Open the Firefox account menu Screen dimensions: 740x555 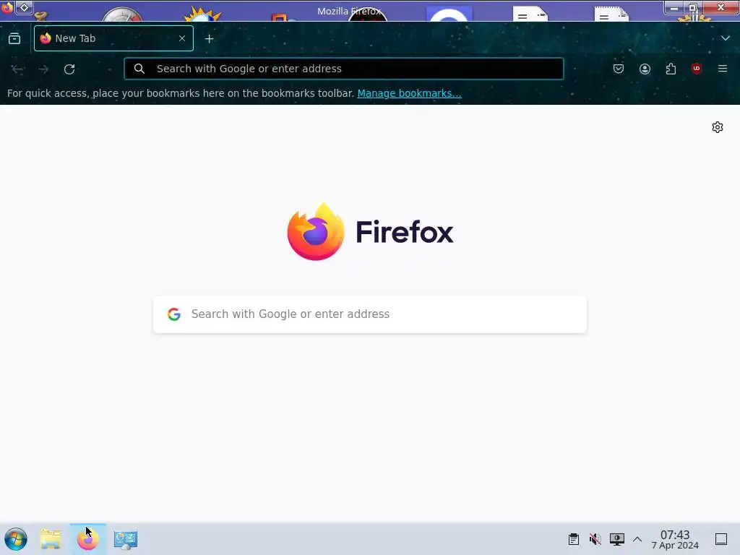[645, 69]
